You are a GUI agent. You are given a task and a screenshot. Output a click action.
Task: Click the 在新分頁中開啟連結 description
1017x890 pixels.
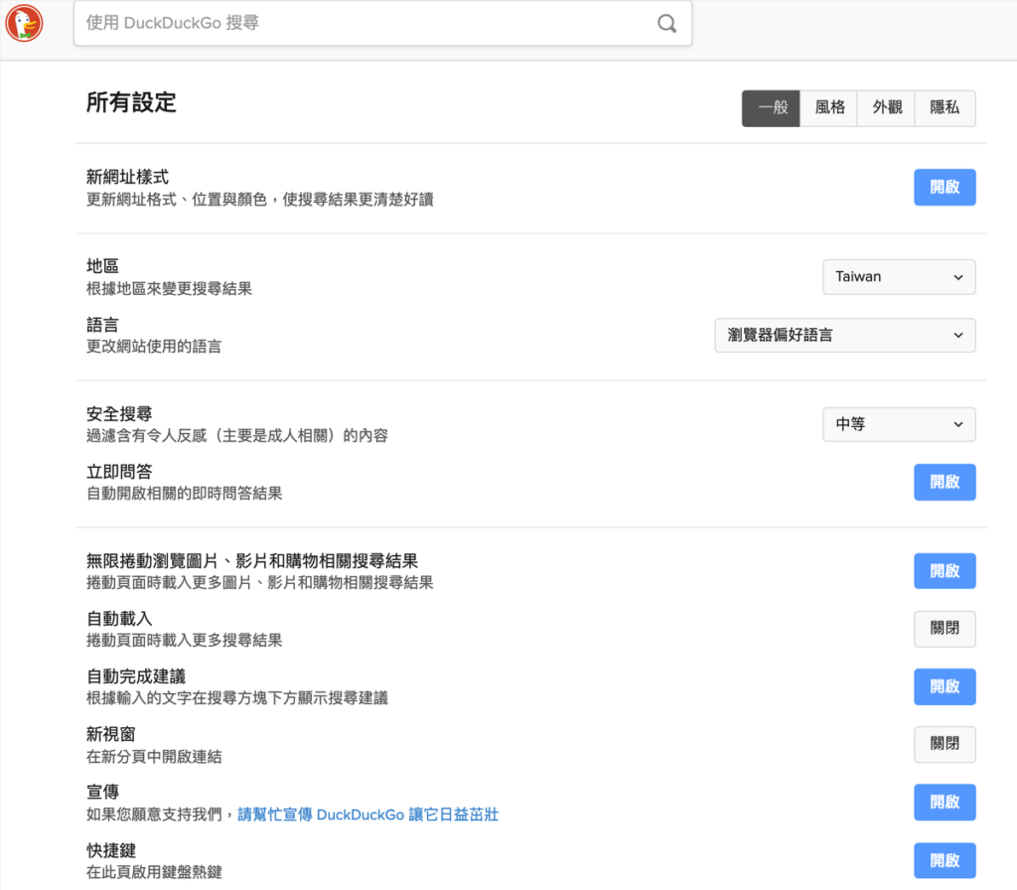click(x=154, y=756)
